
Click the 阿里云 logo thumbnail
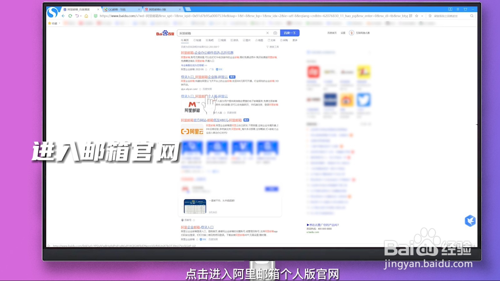click(x=192, y=131)
